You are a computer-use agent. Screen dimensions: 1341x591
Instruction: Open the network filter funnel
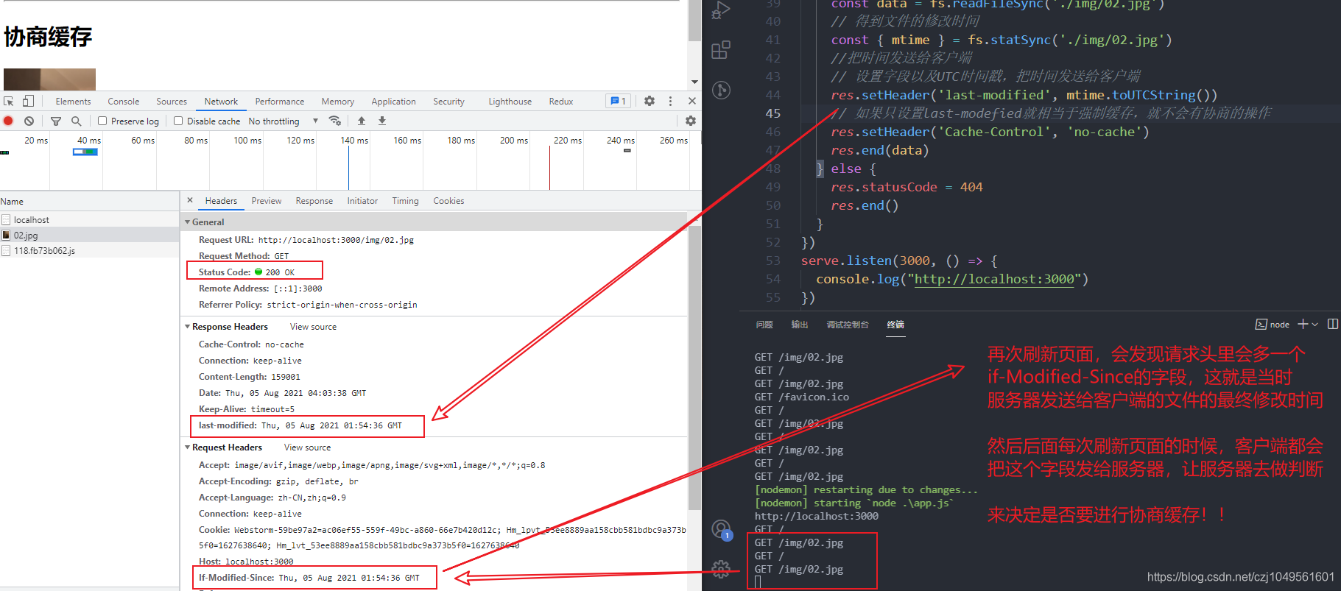tap(56, 121)
